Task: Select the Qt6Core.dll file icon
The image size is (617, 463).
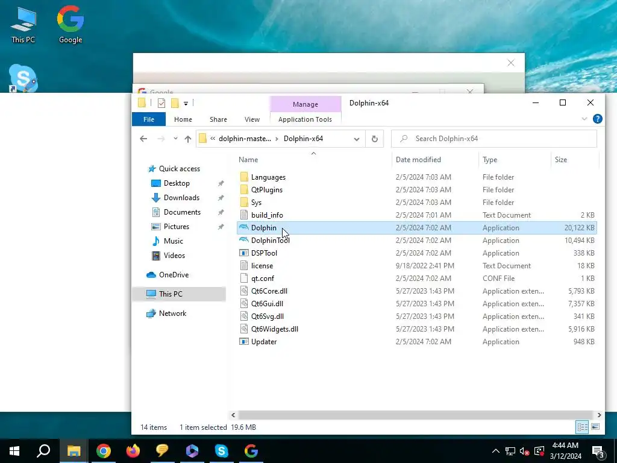Action: [244, 291]
